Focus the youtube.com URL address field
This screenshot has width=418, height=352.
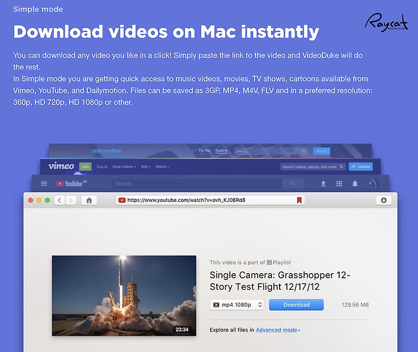tap(211, 200)
